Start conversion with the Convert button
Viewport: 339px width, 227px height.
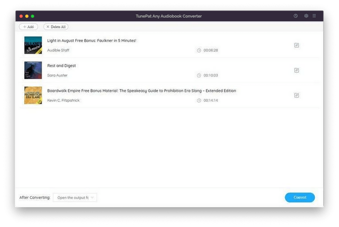(300, 197)
